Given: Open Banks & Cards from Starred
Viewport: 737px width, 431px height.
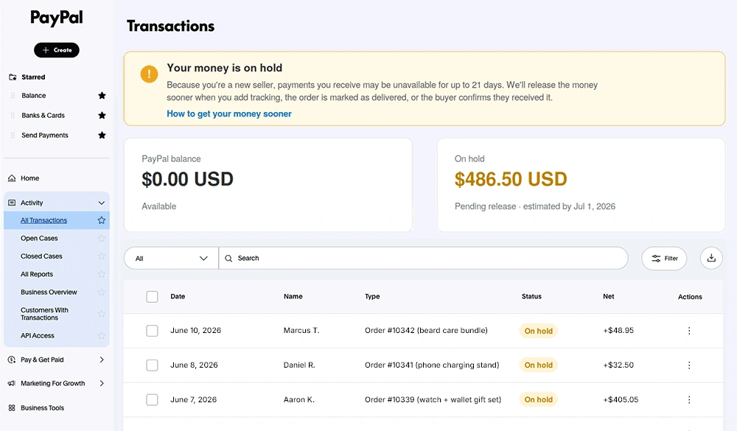Looking at the screenshot, I should point(43,115).
